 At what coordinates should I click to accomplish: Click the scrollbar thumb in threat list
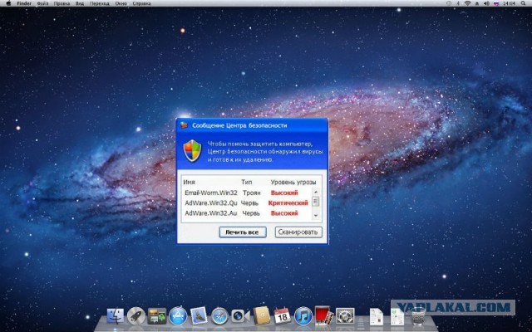pos(316,202)
